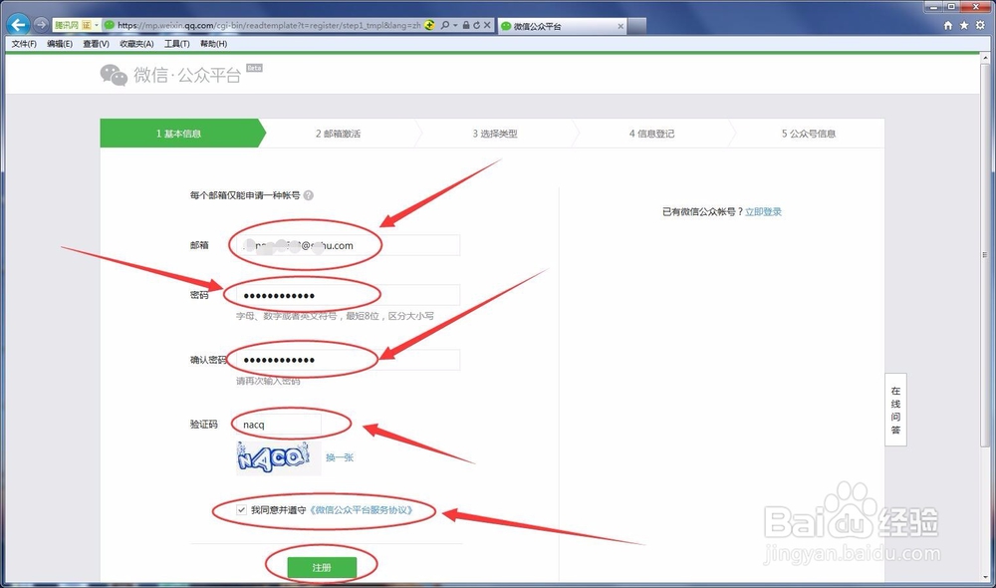This screenshot has height=588, width=996.
Task: Click the address bar URL field
Action: [x=269, y=25]
